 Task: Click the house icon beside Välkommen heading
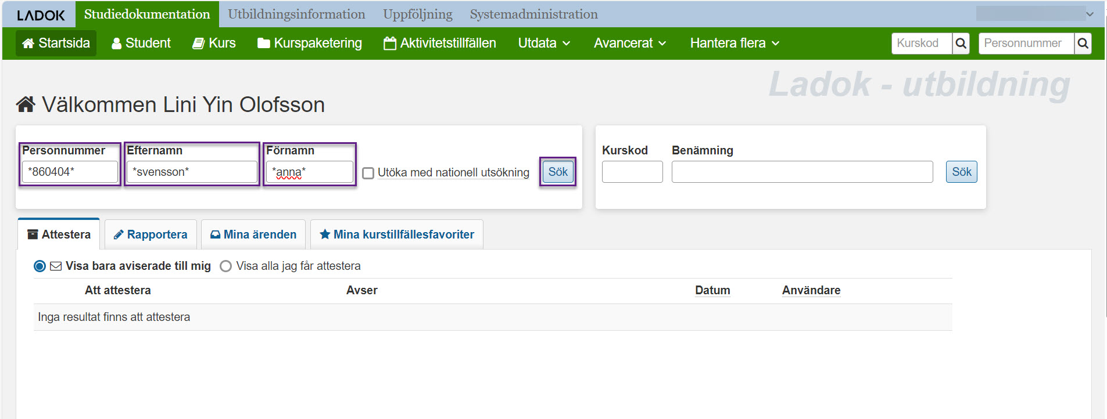pos(26,104)
